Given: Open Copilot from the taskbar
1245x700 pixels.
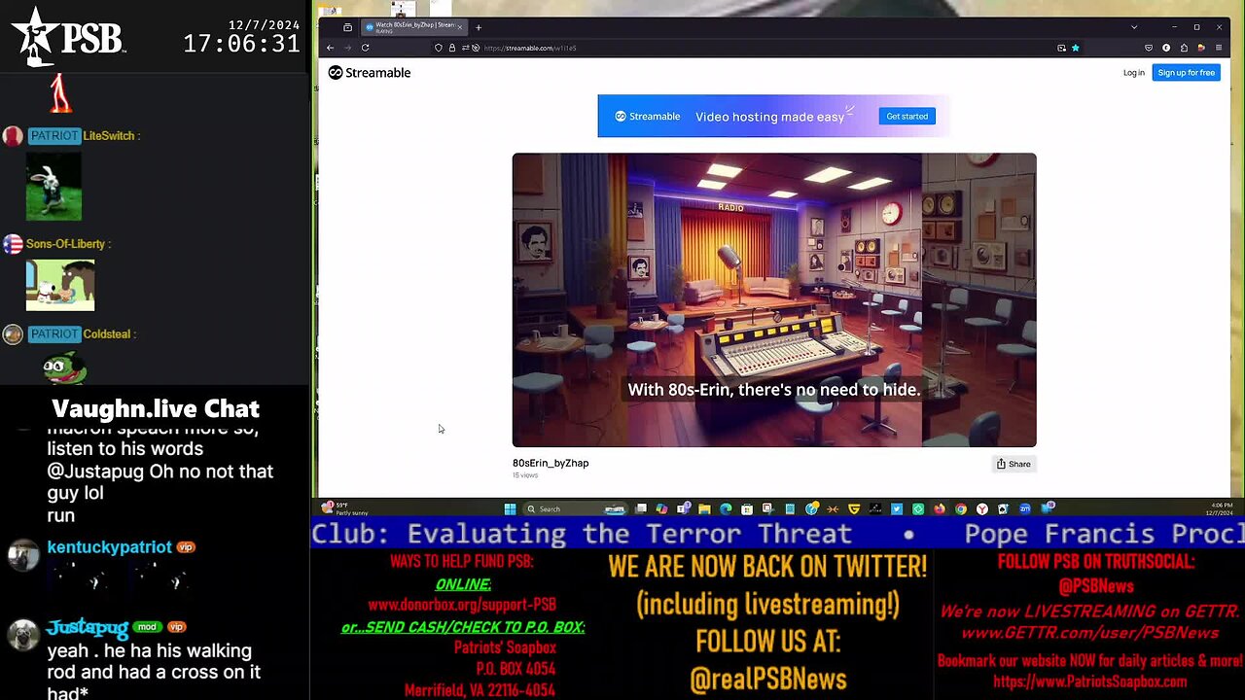Looking at the screenshot, I should (x=661, y=508).
